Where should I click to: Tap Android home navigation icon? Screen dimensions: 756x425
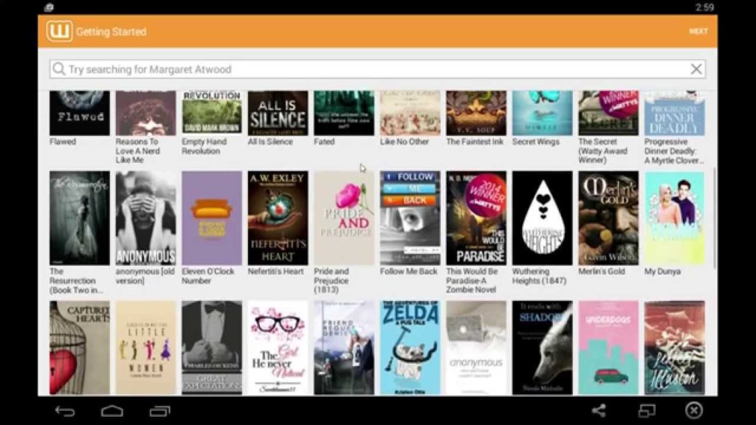112,411
